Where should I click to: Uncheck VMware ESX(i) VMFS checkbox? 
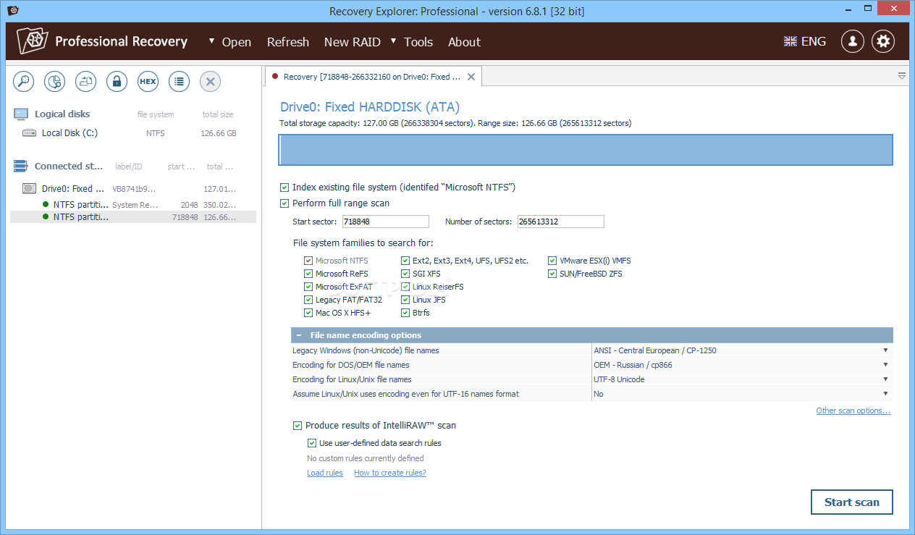(552, 261)
